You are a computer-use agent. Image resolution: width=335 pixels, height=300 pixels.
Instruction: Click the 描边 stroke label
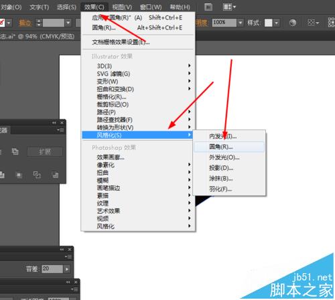point(25,23)
